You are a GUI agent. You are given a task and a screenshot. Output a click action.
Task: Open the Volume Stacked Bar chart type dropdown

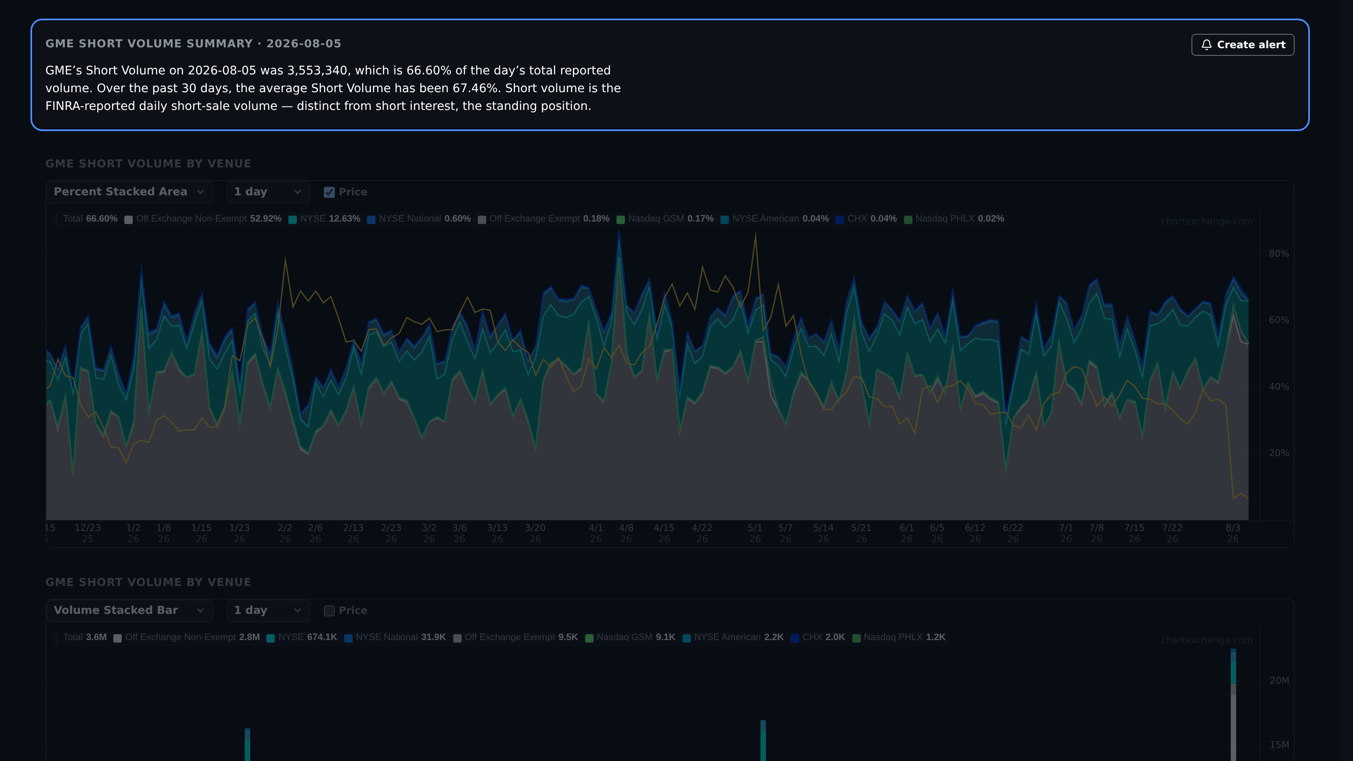point(129,610)
